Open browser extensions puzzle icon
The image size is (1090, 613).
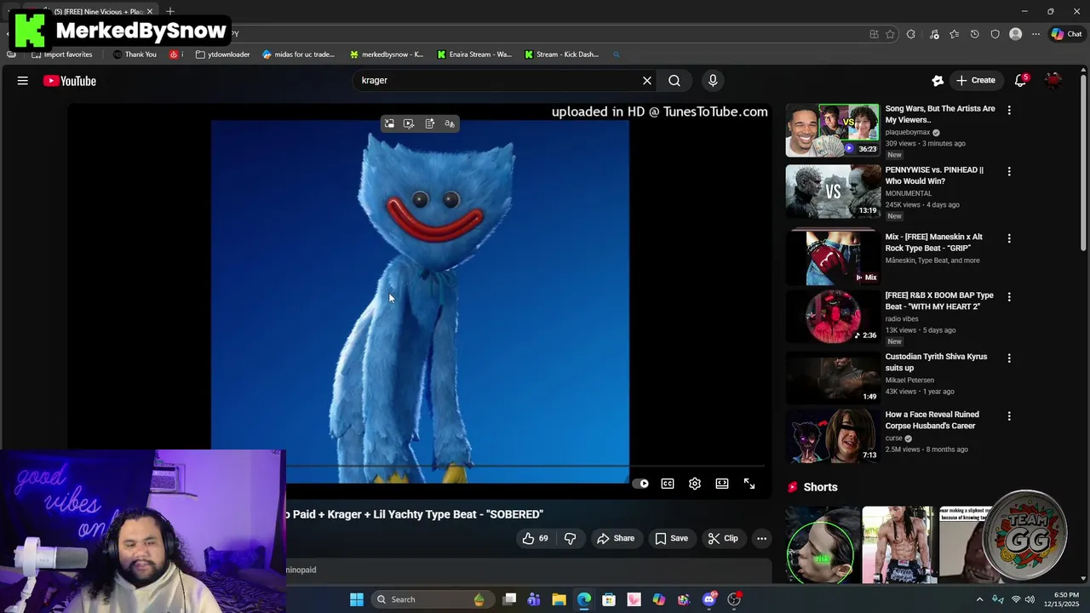coord(911,34)
